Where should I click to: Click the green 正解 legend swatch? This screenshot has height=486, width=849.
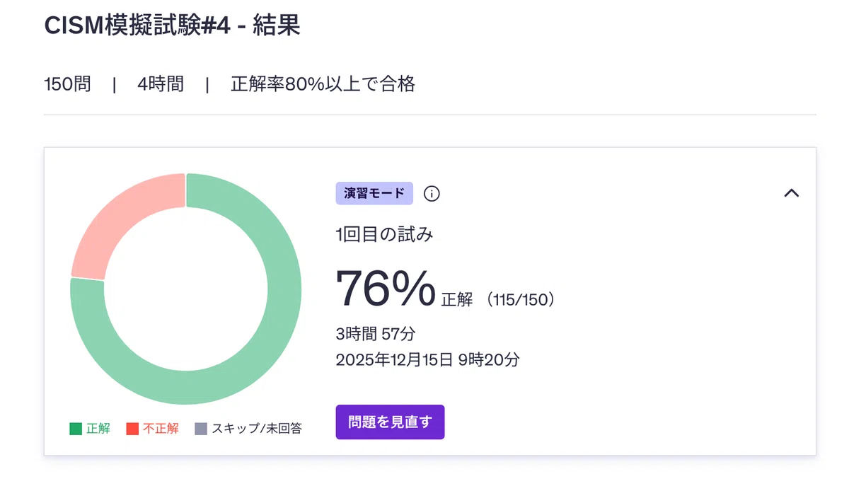pos(76,429)
